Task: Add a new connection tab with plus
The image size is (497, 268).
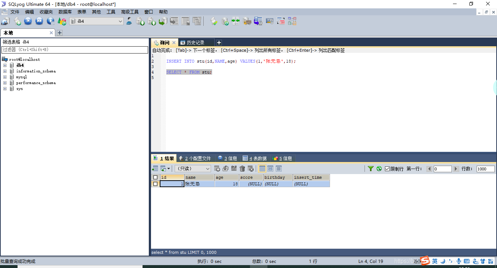Action: (x=60, y=33)
